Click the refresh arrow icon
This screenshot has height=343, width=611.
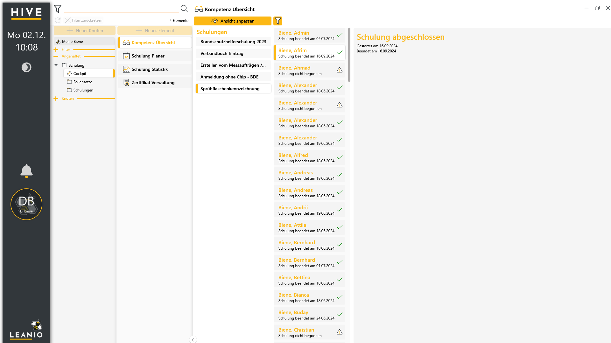point(58,20)
